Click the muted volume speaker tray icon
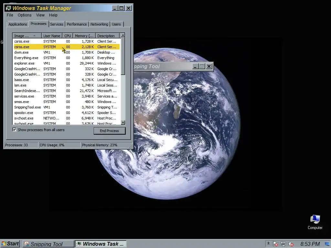Image resolution: width=331 pixels, height=248 pixels. (291, 244)
